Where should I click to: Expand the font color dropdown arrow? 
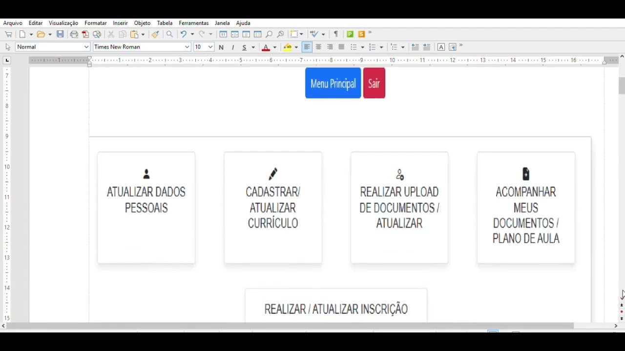tap(274, 47)
